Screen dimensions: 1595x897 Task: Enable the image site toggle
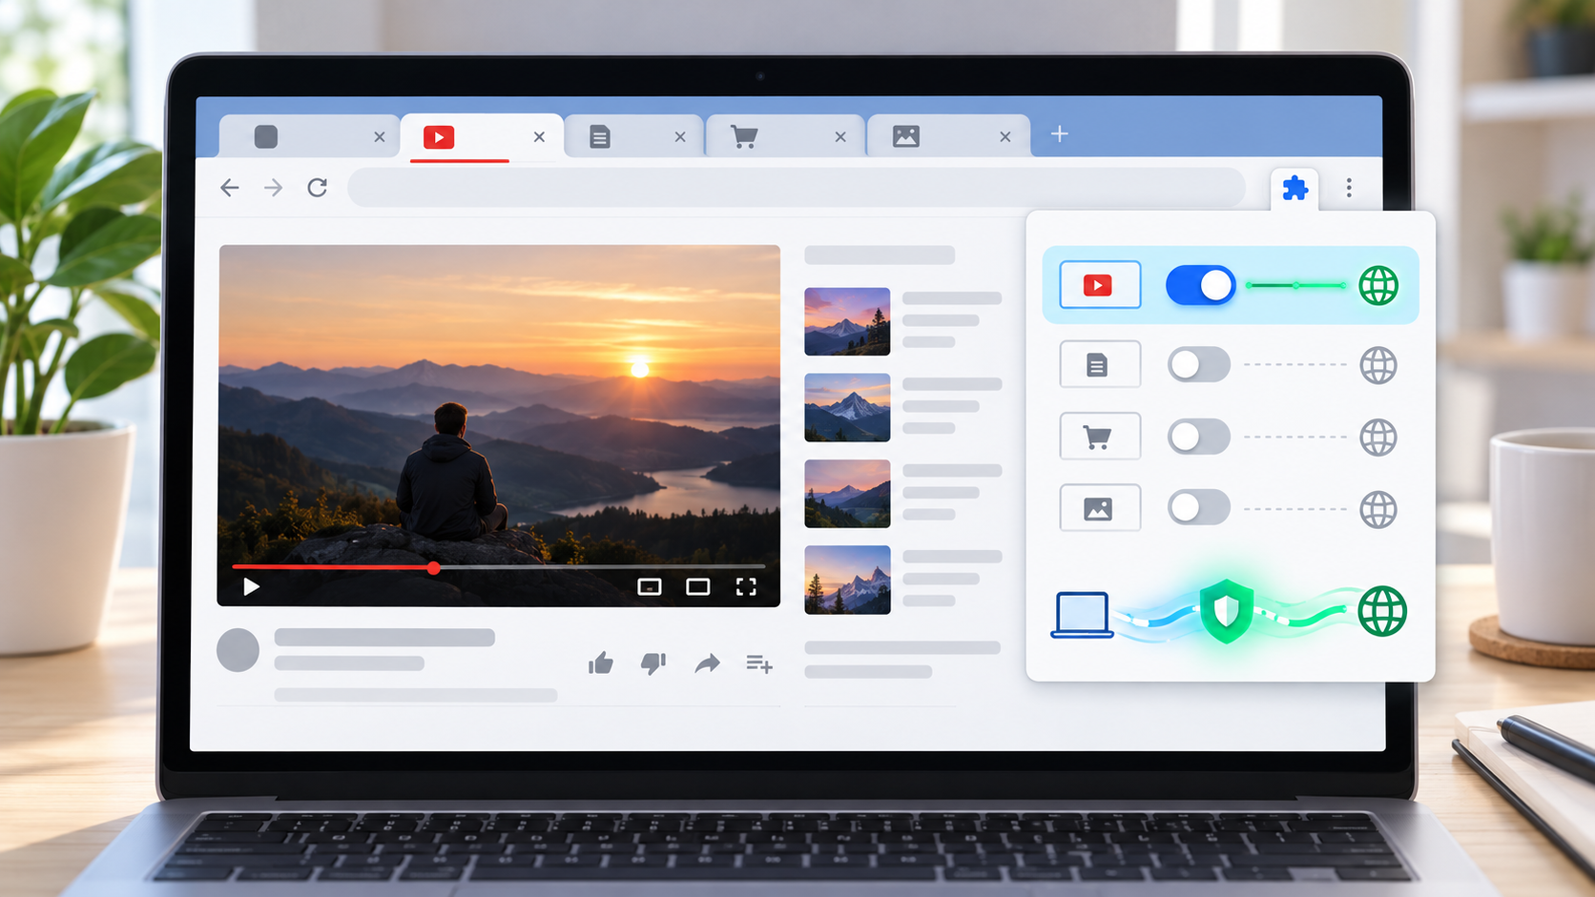(1199, 507)
